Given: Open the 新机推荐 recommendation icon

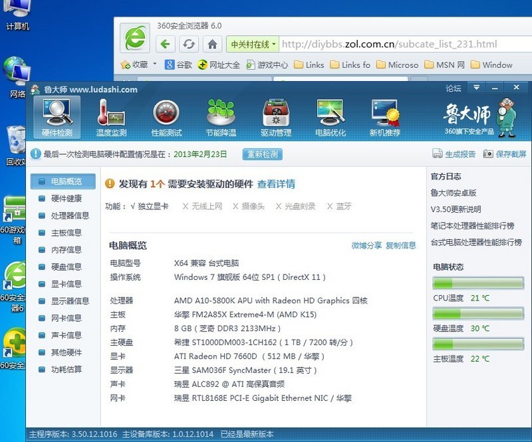Looking at the screenshot, I should pyautogui.click(x=385, y=118).
